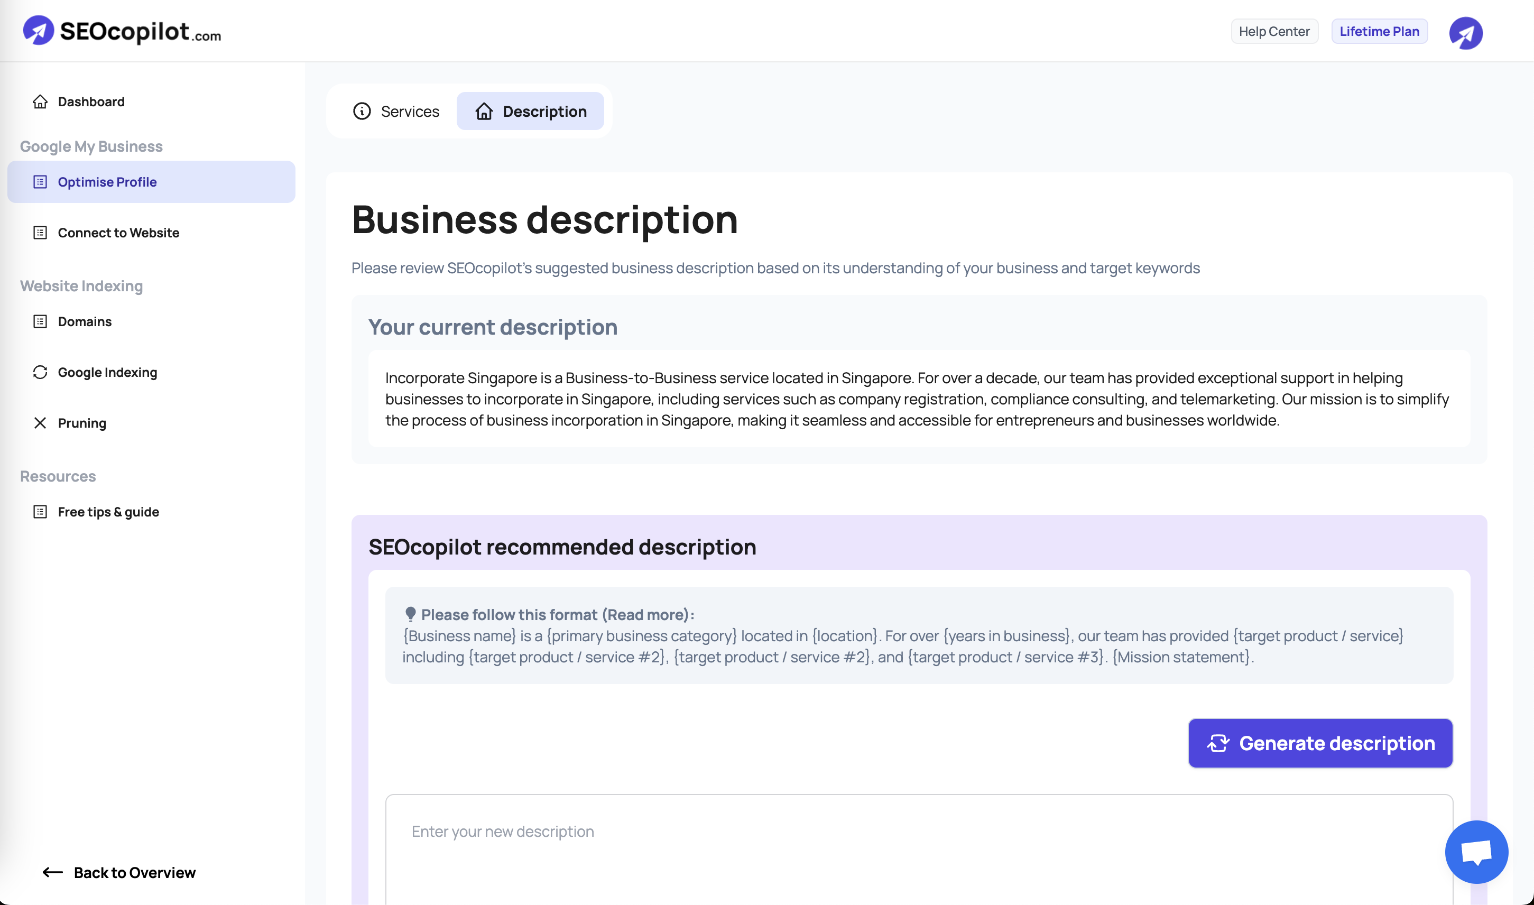Screen dimensions: 1534x905
Task: Open Free tips & guide
Action: (108, 512)
